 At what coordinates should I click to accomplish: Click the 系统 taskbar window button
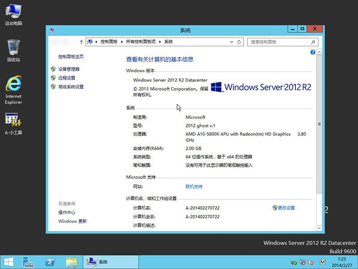(x=111, y=262)
